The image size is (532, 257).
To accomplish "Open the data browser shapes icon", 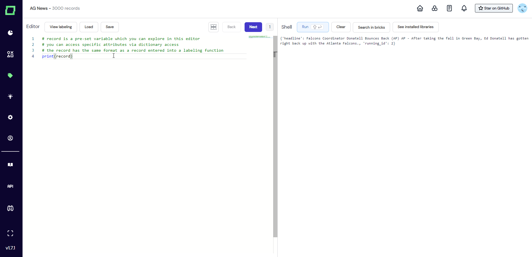I will point(10,54).
